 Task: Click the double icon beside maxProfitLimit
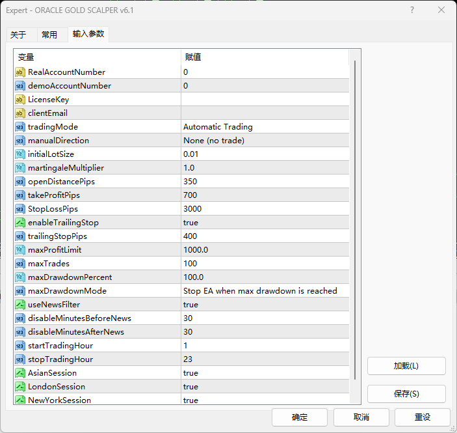point(20,250)
